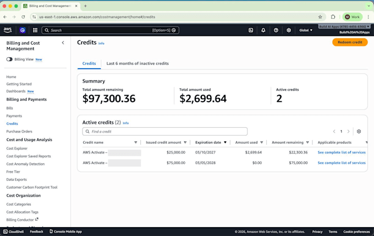Open Payments in the sidebar

[x=14, y=116]
